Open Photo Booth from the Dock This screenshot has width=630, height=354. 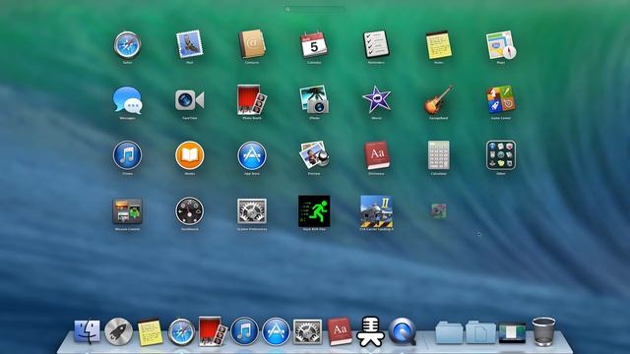click(x=213, y=331)
